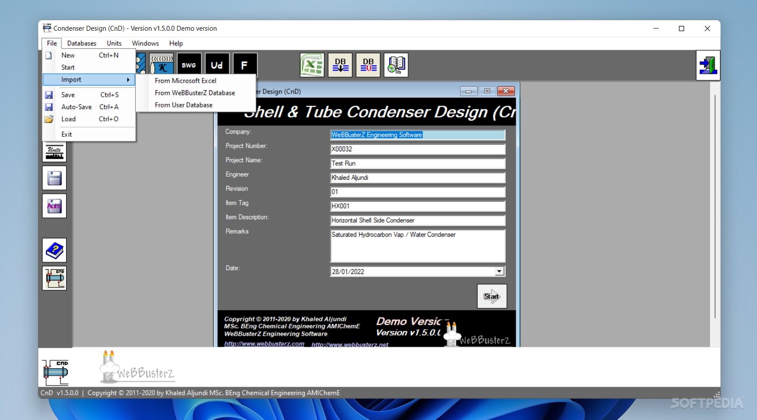Click the main window vertical scrollbar

pos(715,206)
